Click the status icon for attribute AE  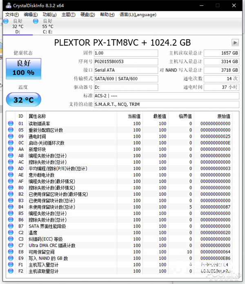11,174
